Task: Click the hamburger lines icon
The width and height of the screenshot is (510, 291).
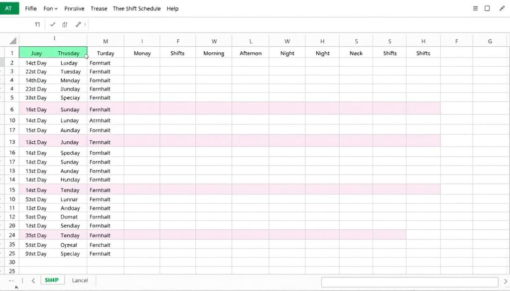Action: pos(475,8)
